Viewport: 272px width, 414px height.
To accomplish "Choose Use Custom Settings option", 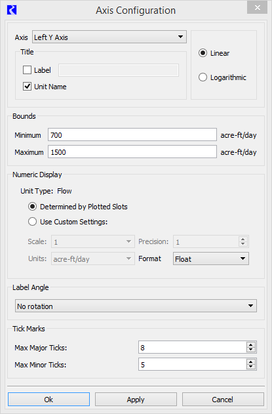I will [32, 222].
